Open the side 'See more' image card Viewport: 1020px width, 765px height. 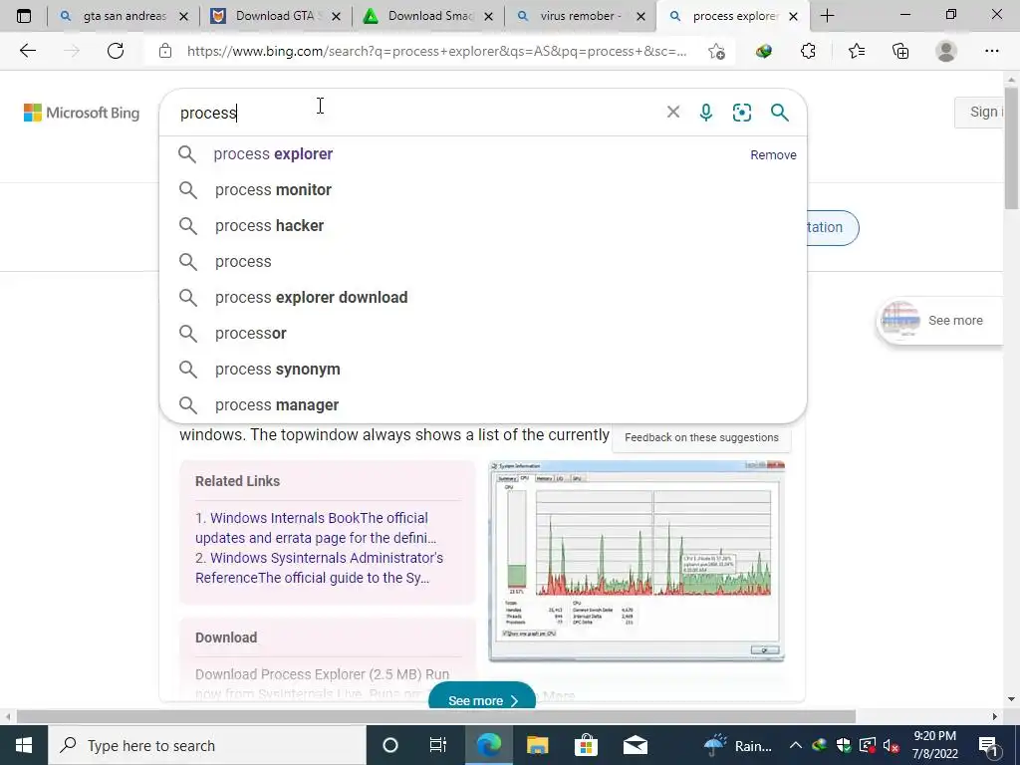940,320
